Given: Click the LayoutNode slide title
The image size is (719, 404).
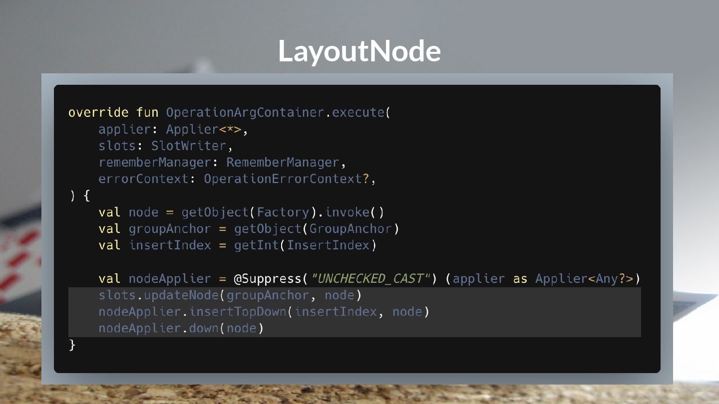Looking at the screenshot, I should (359, 51).
